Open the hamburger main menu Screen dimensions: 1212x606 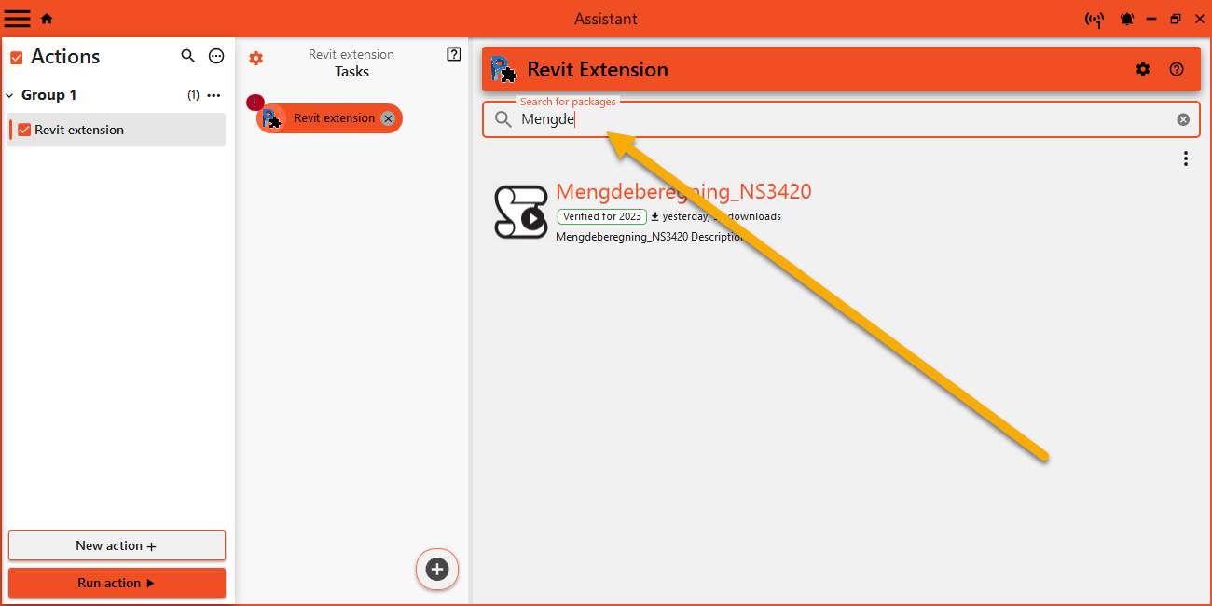tap(18, 19)
